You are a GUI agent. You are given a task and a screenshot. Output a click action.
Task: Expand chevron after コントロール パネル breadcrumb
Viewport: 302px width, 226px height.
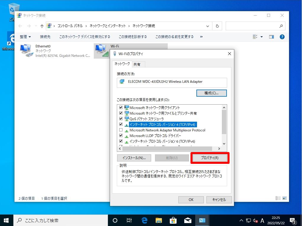[86, 26]
